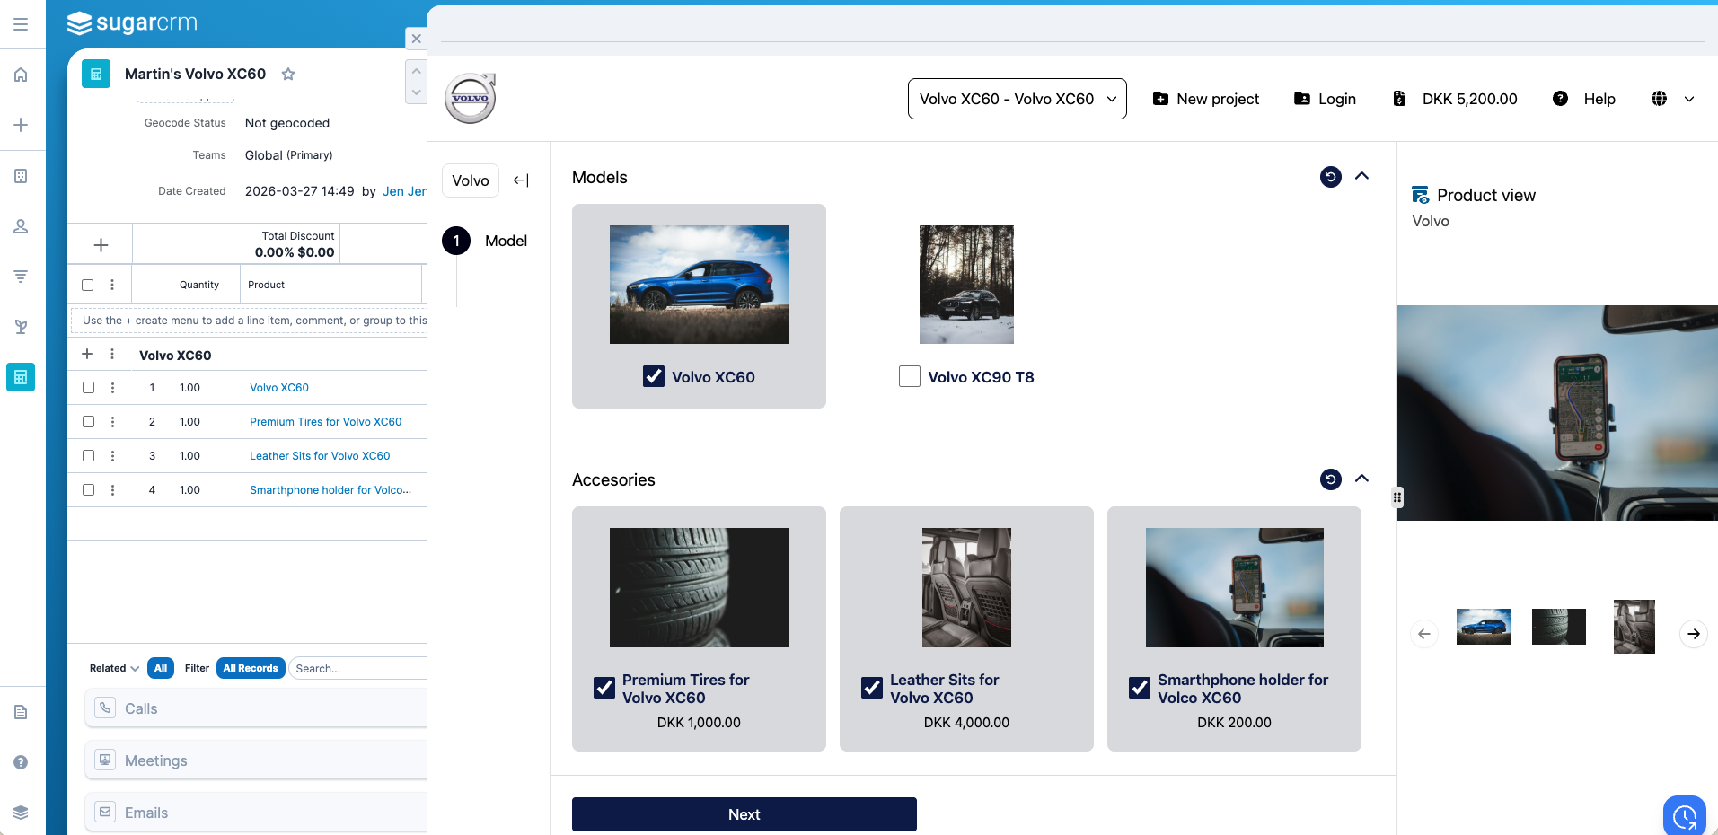Check the Volvo XC90 T8 checkbox
The height and width of the screenshot is (835, 1718).
pyautogui.click(x=910, y=376)
